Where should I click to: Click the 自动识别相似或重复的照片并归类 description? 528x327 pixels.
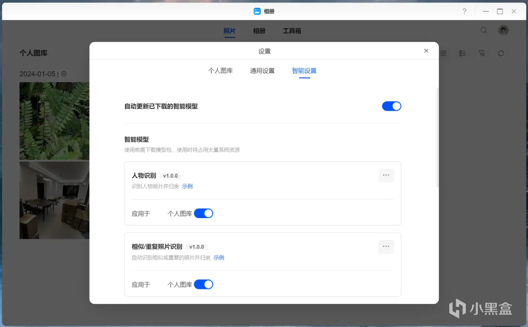tap(171, 258)
